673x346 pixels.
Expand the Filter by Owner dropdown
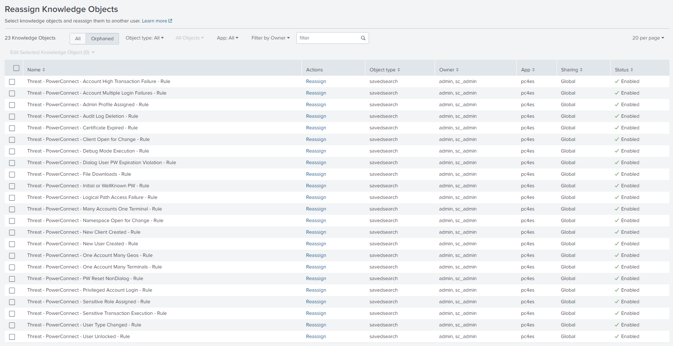click(x=270, y=38)
